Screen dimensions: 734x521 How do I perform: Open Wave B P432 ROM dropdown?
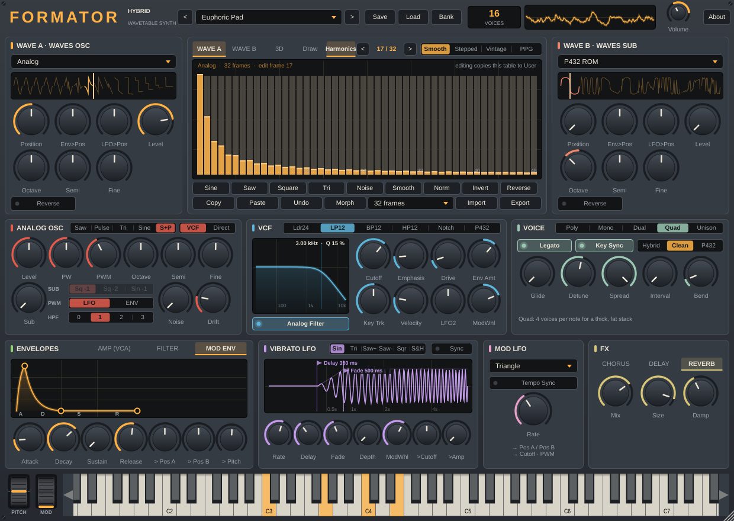click(x=640, y=62)
